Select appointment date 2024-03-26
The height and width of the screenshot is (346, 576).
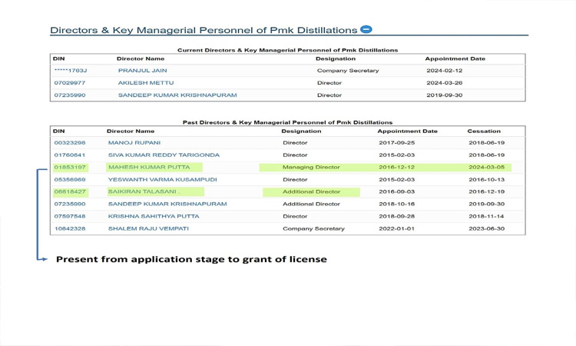(445, 83)
